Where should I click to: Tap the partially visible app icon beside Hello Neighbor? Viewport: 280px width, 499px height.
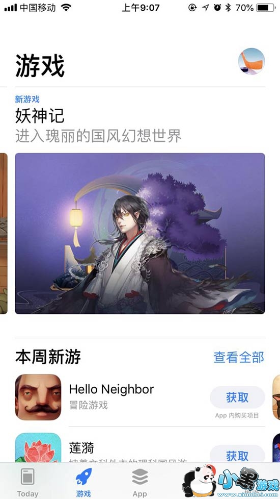(x=276, y=397)
